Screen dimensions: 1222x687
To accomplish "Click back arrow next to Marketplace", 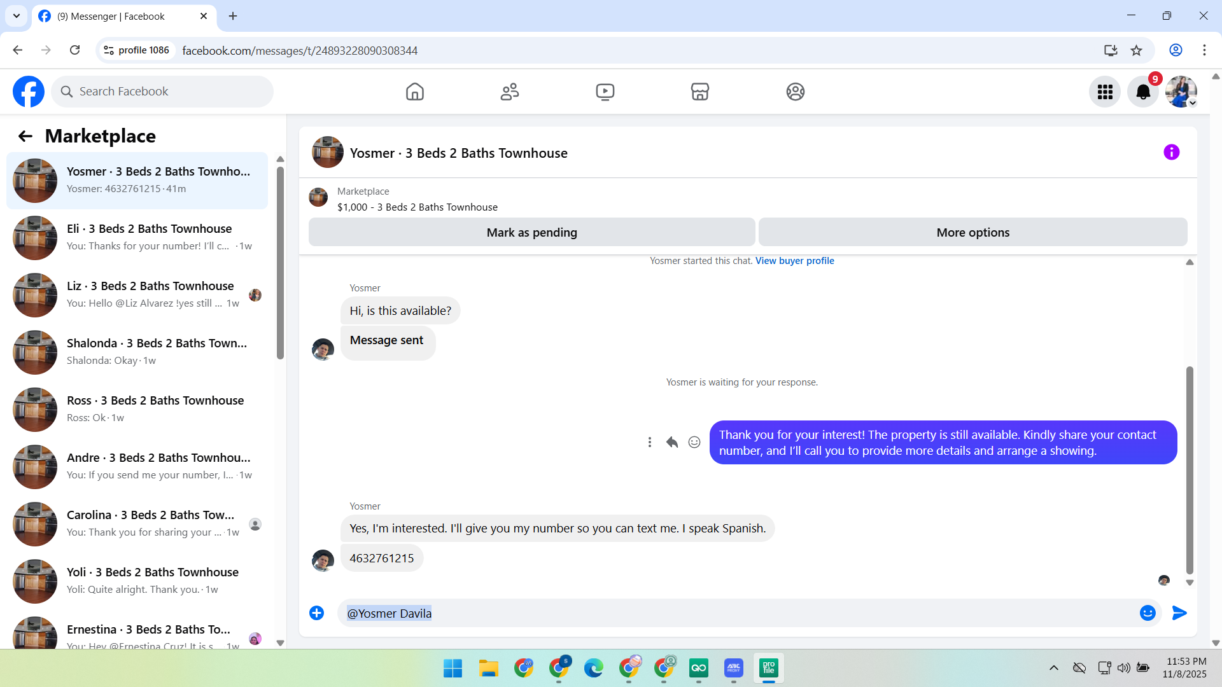I will [x=25, y=136].
